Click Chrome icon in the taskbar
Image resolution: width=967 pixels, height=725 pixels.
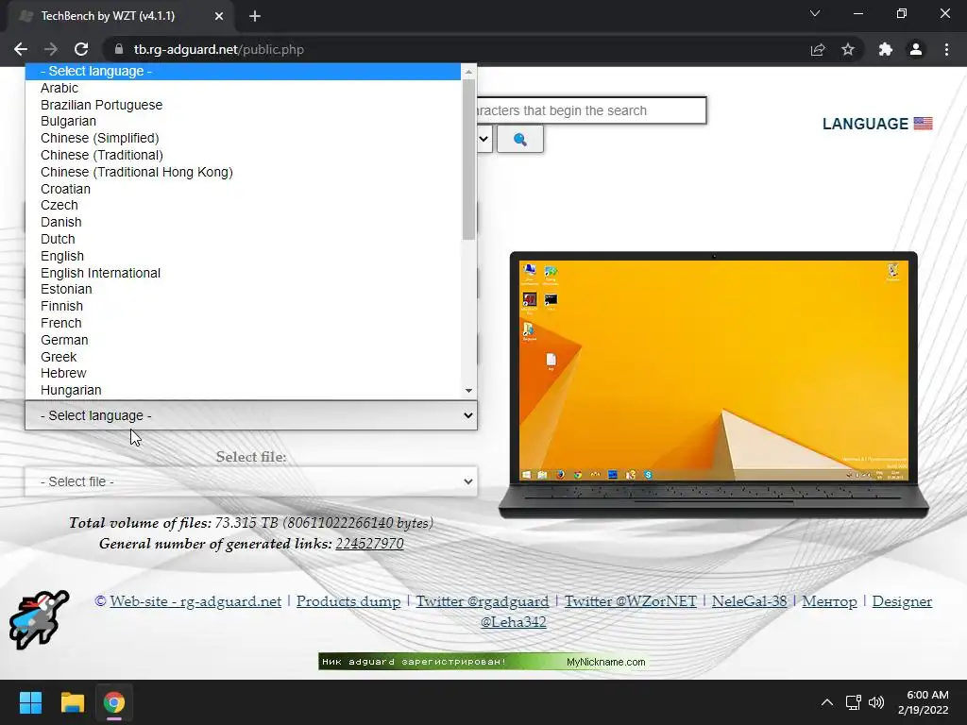(x=113, y=702)
